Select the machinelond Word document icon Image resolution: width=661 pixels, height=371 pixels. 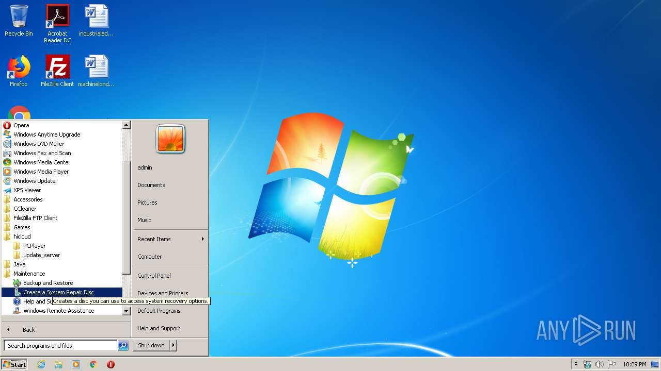tap(96, 71)
